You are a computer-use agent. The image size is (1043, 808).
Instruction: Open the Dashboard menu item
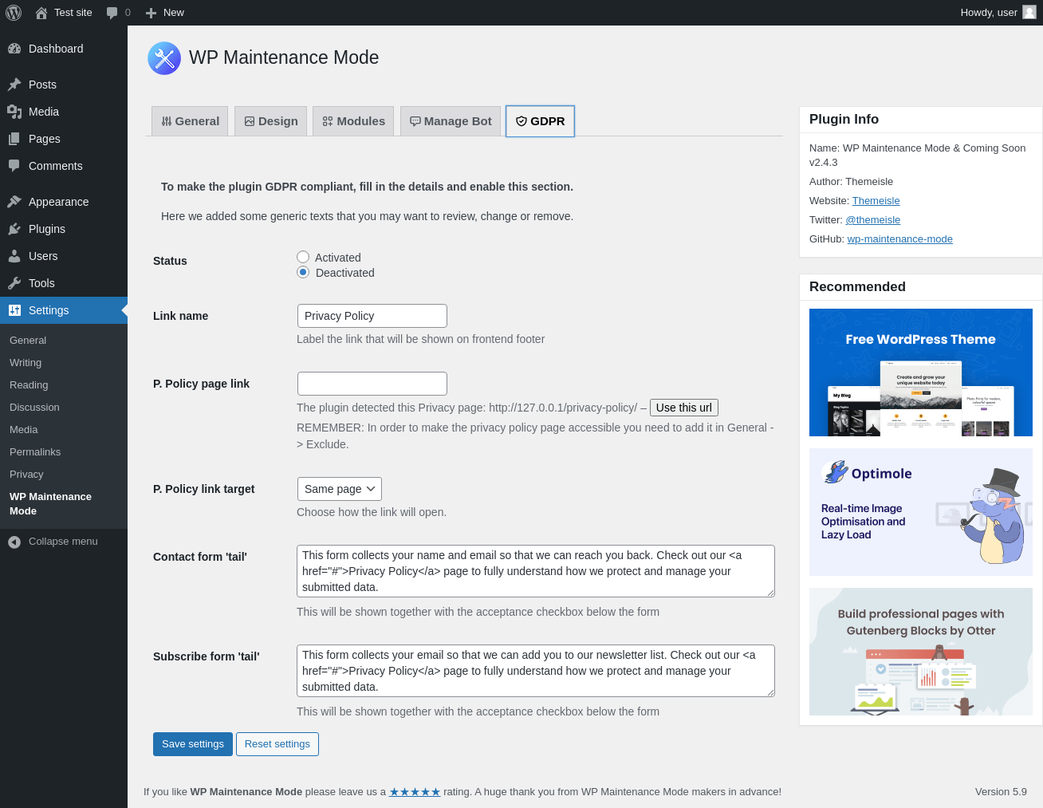64,49
